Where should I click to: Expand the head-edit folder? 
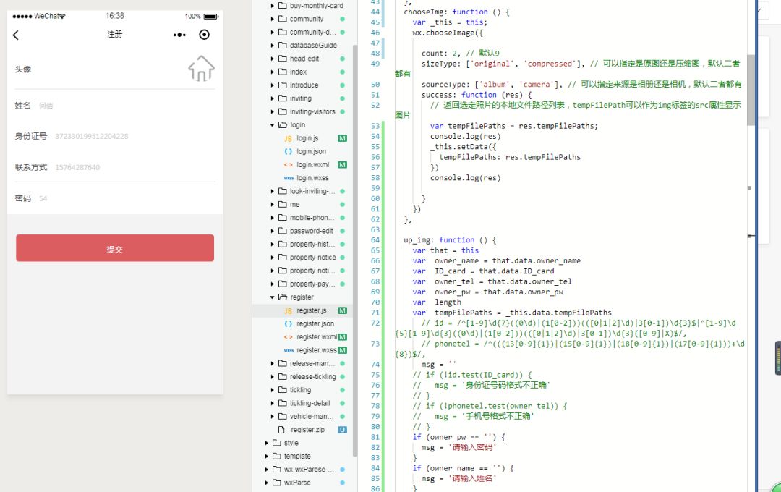[273, 59]
